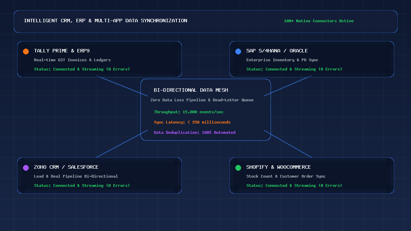Click the BI-DIRECTIONAL DATA MESH title
The image size is (411, 231).
pos(191,90)
